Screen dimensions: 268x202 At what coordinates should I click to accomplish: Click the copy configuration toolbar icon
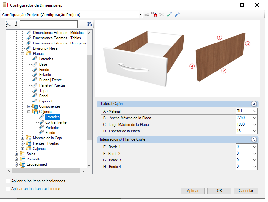154,14
